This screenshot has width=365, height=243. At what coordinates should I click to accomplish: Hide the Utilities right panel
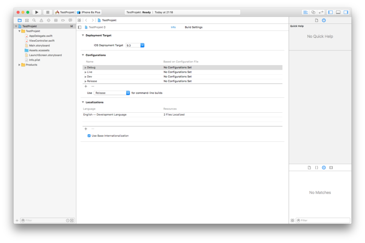click(346, 12)
